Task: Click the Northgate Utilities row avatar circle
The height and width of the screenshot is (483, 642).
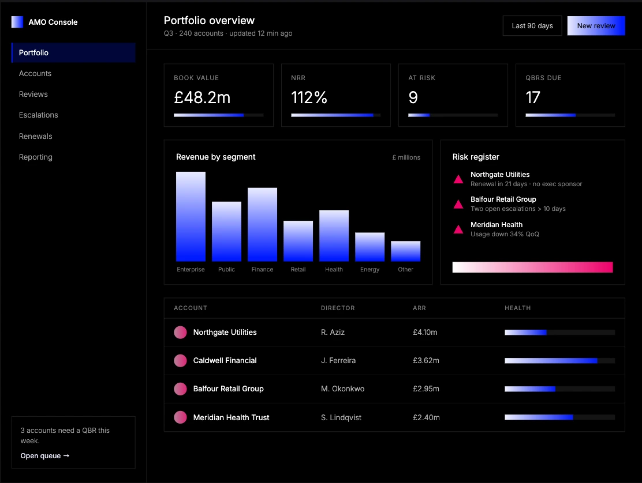Action: coord(180,332)
